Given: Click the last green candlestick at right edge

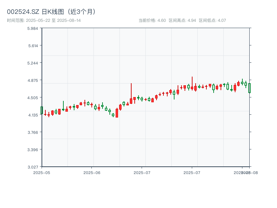Looking at the screenshot, I should click(x=249, y=88).
